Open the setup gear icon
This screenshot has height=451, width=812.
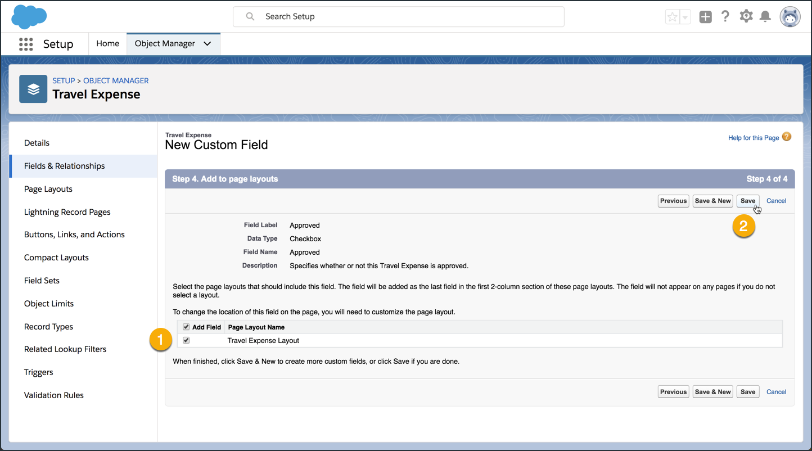(746, 16)
